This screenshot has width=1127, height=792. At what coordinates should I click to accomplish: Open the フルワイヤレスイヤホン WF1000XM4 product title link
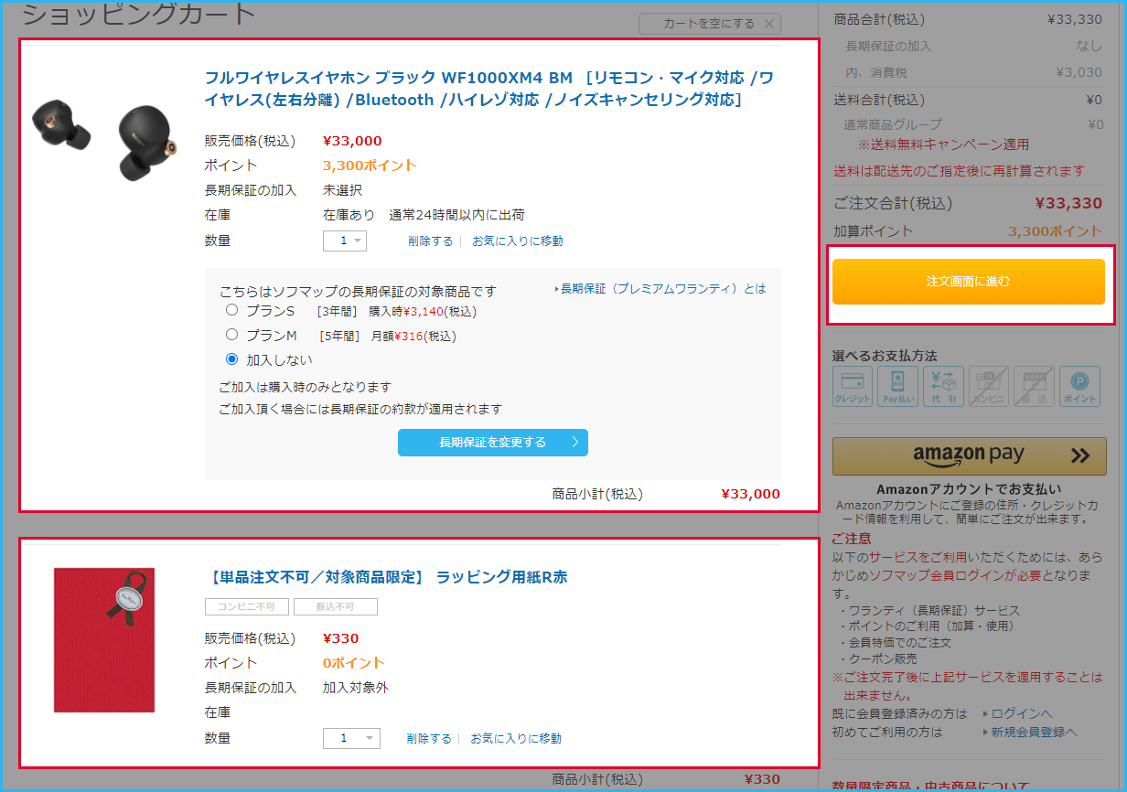coord(489,89)
